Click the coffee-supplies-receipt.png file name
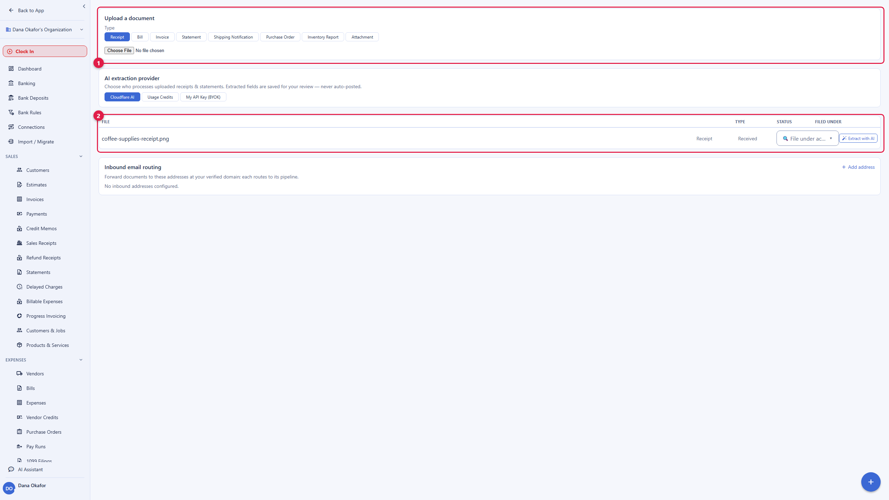The width and height of the screenshot is (889, 500). (x=135, y=139)
